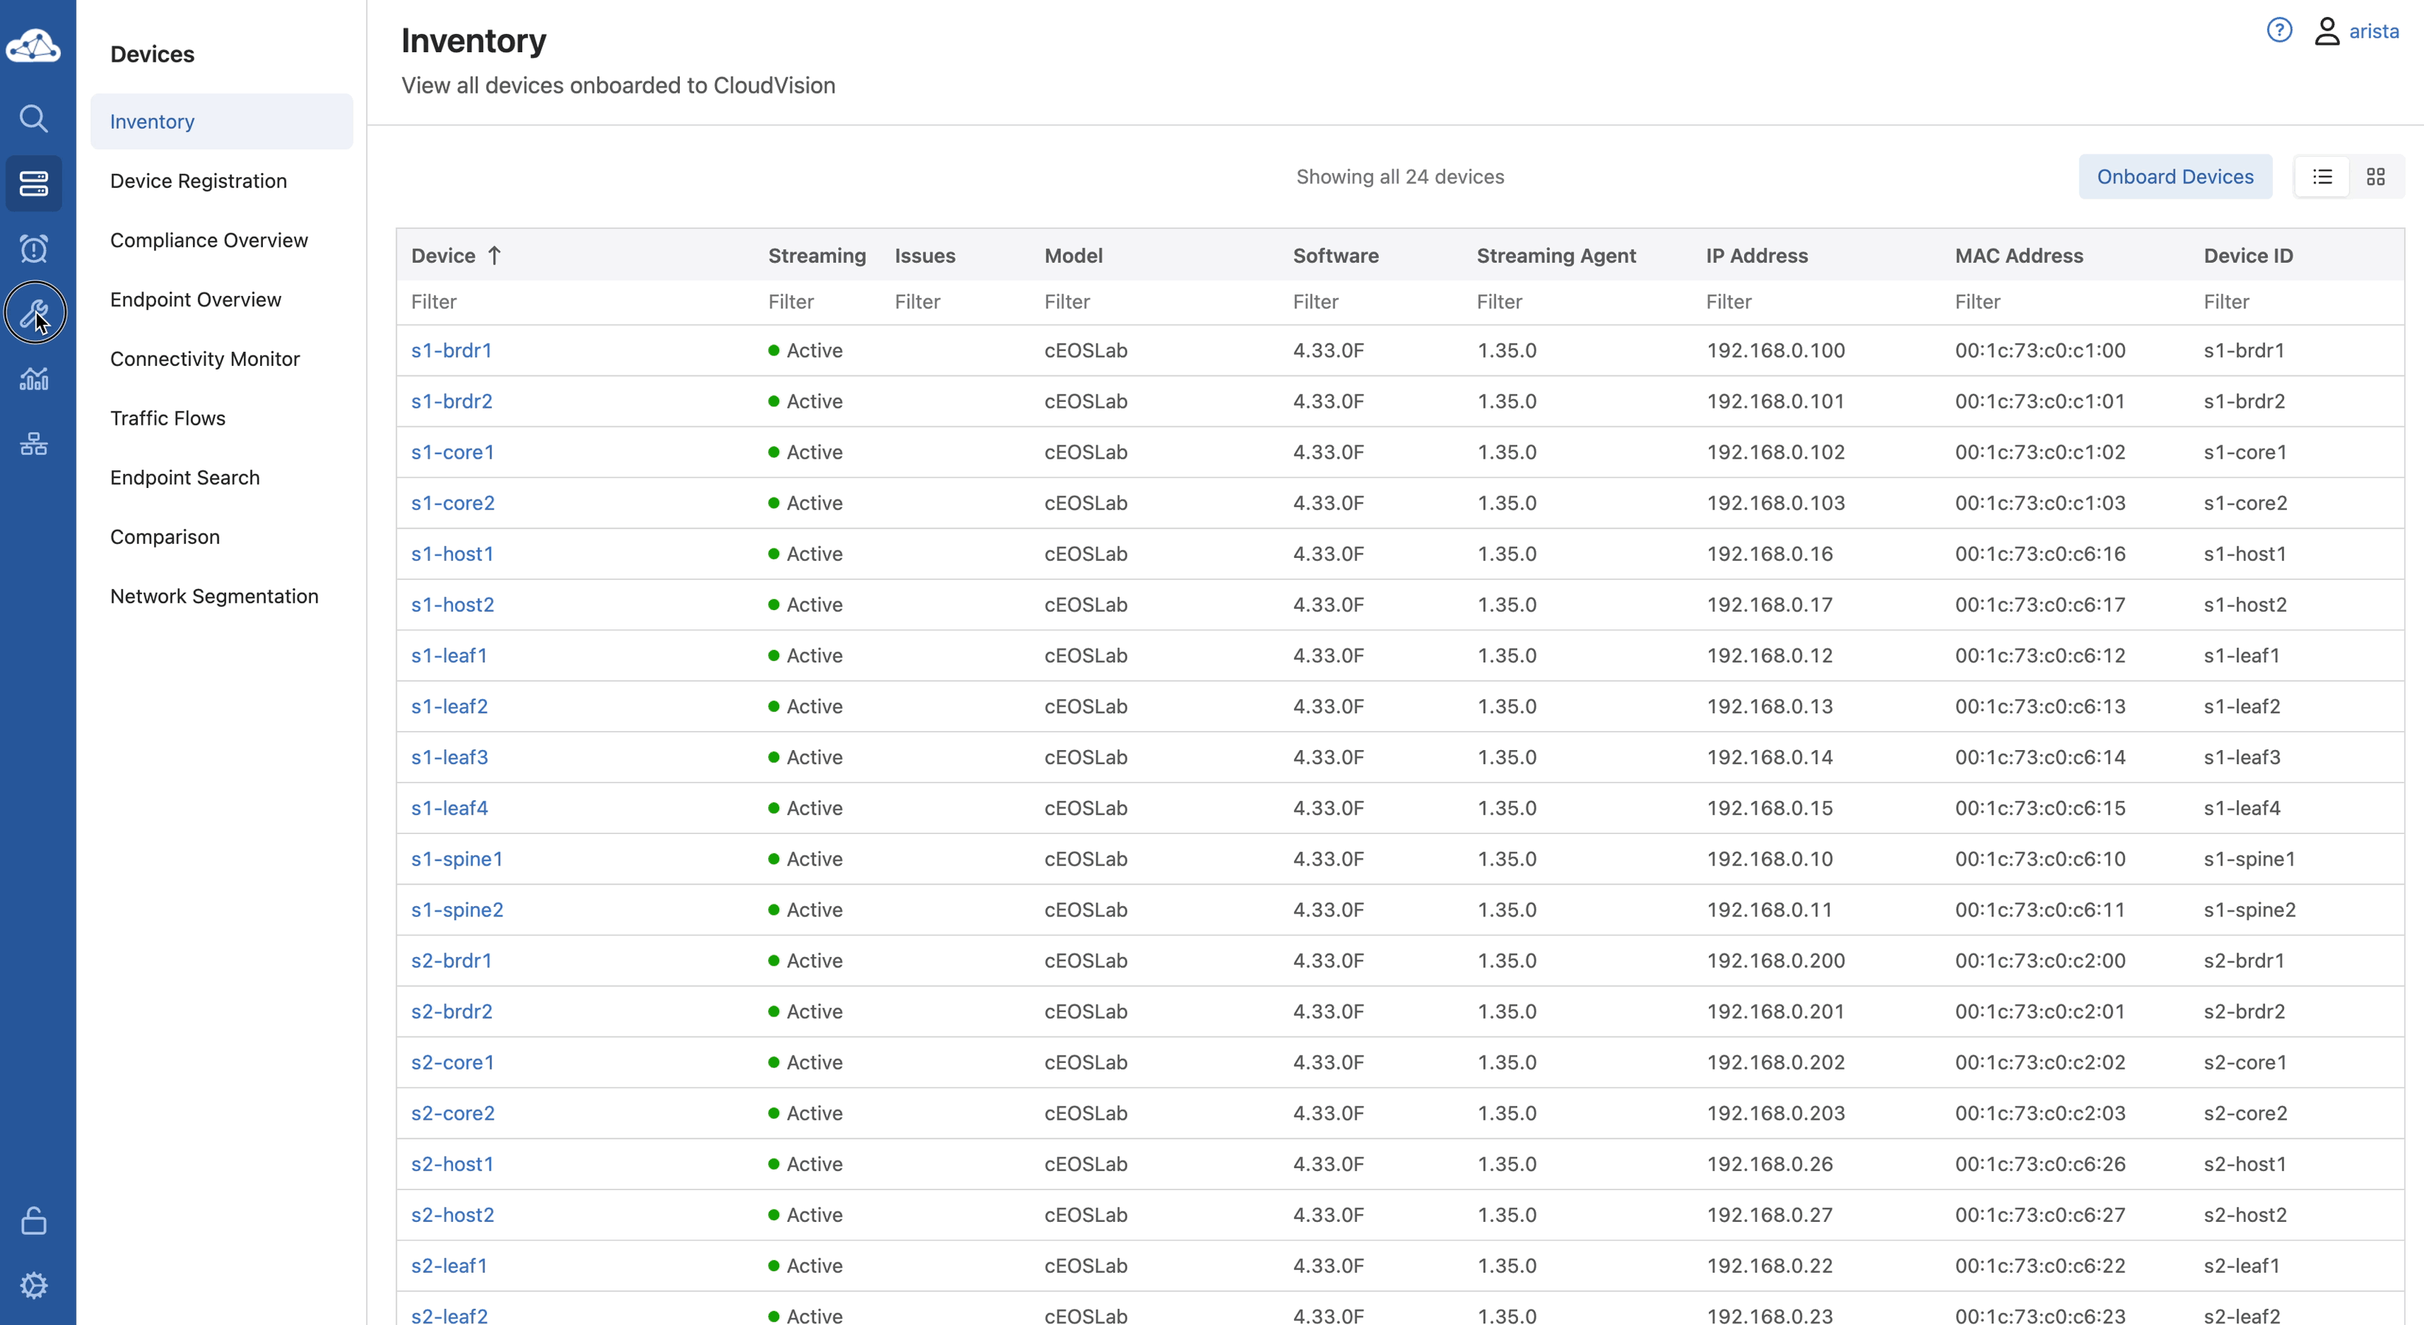Click the IP Address filter field
Image resolution: width=2424 pixels, height=1325 pixels.
click(1807, 302)
